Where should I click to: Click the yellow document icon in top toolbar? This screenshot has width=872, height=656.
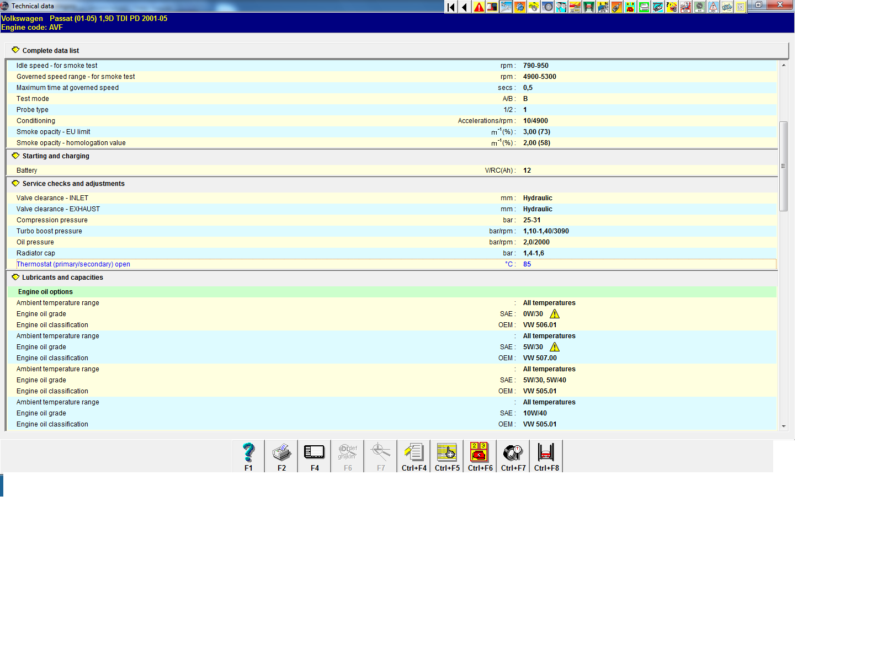click(741, 7)
